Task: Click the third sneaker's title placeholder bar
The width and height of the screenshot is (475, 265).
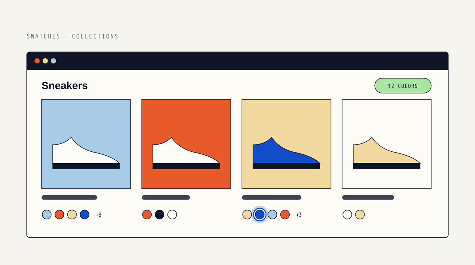Action: (x=272, y=197)
